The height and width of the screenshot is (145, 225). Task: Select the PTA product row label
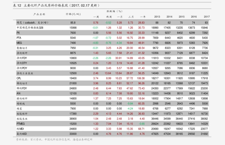click(x=19, y=38)
